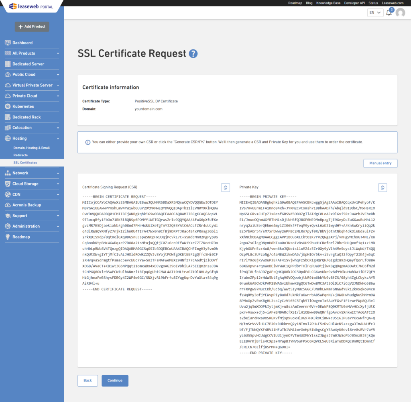Open the user profile avatar
Viewport: 411px width, 402px height.
coord(400,12)
